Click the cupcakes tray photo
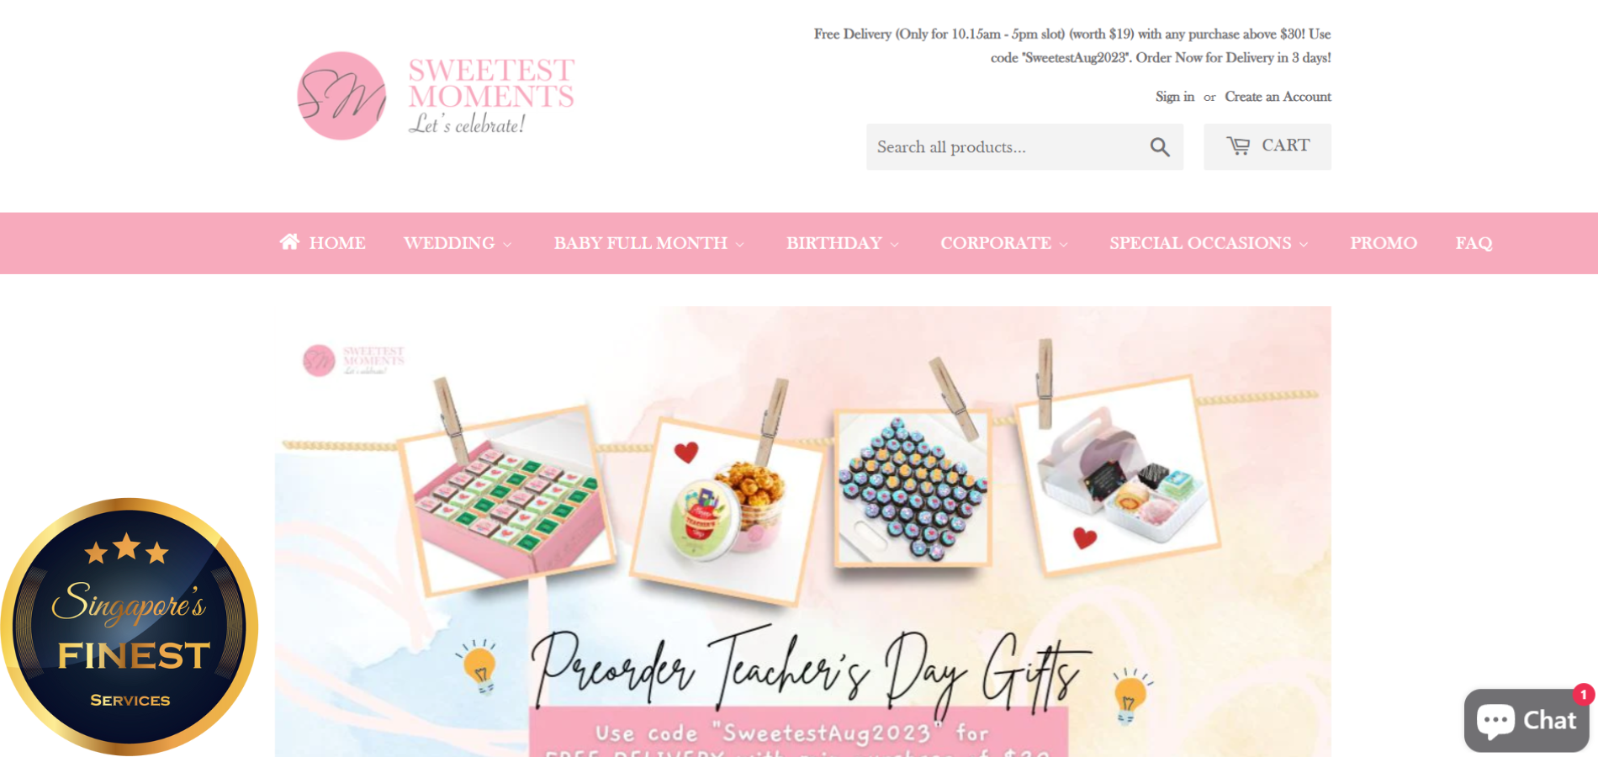This screenshot has height=757, width=1598. [x=913, y=488]
